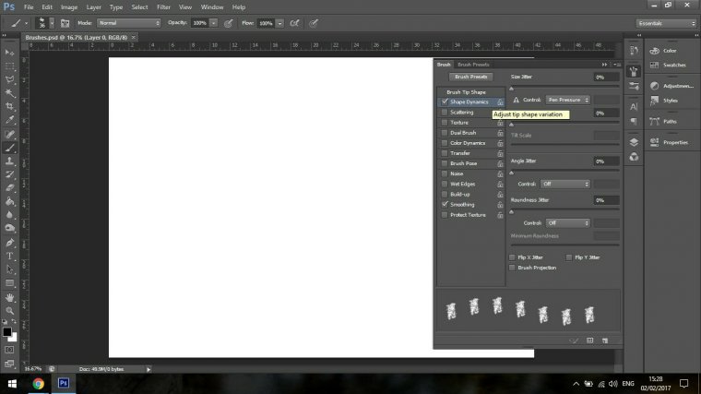This screenshot has width=701, height=394.
Task: Open the File menu
Action: (29, 7)
